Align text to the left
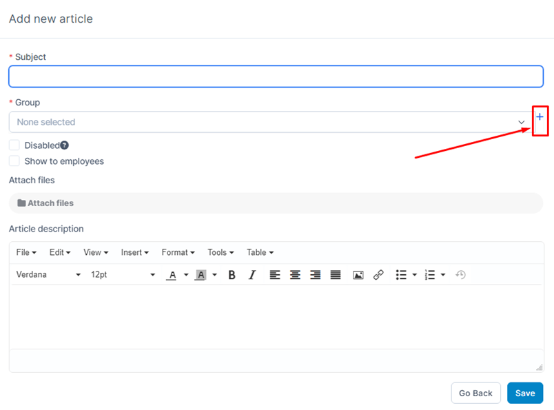The image size is (554, 410). pos(275,275)
